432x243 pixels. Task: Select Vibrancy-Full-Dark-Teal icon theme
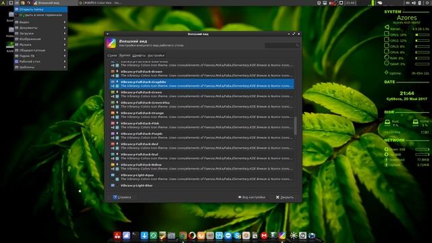pyautogui.click(x=202, y=157)
